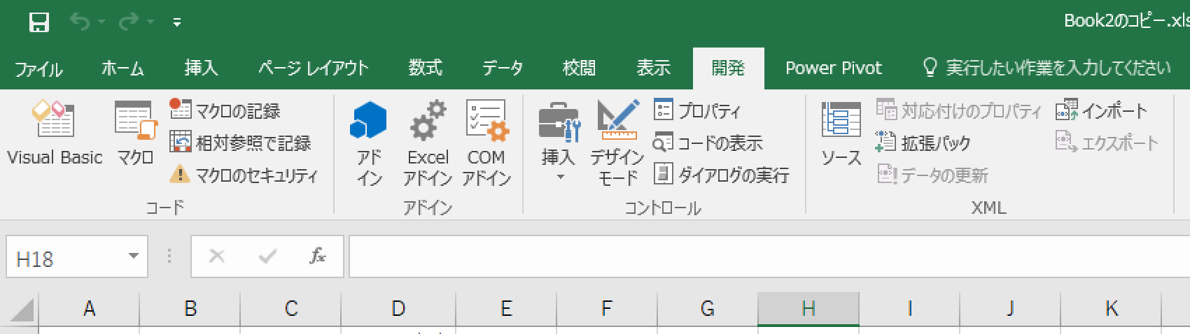Click XML インポート
This screenshot has width=1190, height=334.
pos(1102,110)
